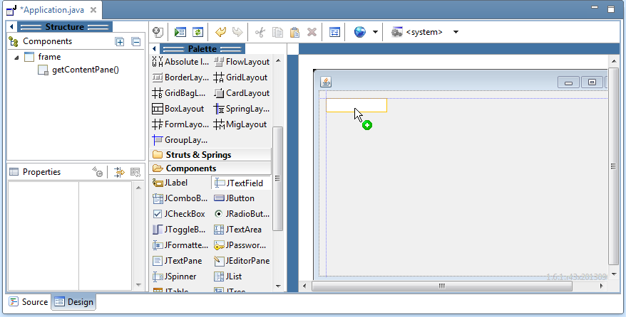Click the Collapse All icon in Components
Screen dimensions: 626x317
[135, 42]
